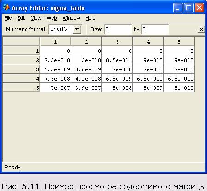
Task: Click cell containing 7e-012
Action: (179, 69)
